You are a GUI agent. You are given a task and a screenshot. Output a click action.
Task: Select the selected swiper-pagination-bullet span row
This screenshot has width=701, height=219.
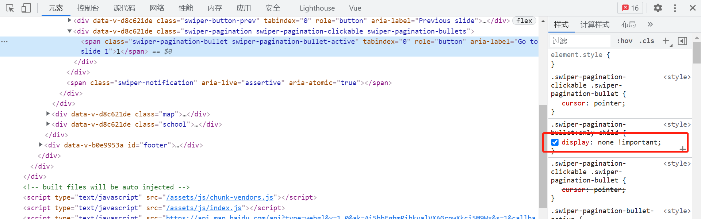(x=269, y=46)
